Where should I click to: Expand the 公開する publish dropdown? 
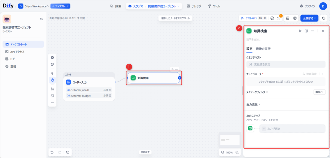tap(309, 18)
